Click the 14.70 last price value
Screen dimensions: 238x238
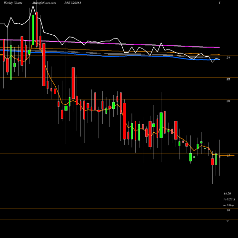[x=227, y=194]
